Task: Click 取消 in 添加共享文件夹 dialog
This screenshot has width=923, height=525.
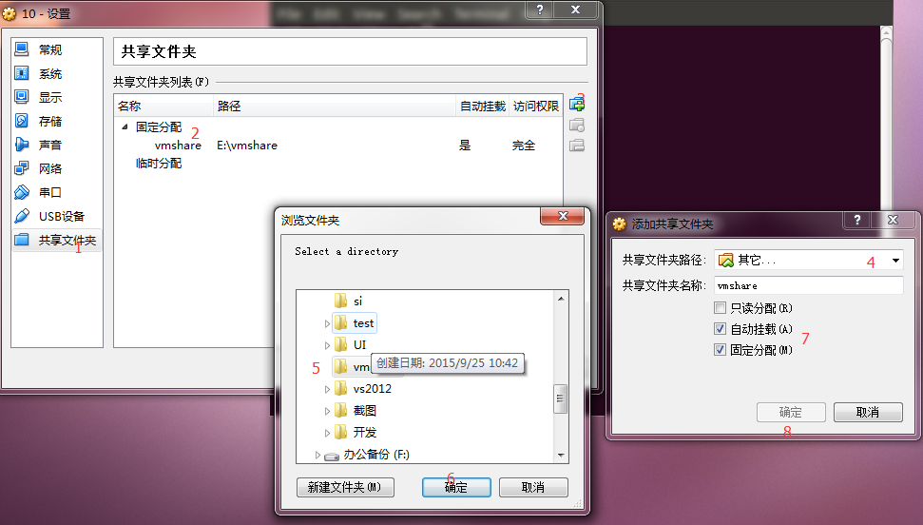Action: (x=868, y=413)
